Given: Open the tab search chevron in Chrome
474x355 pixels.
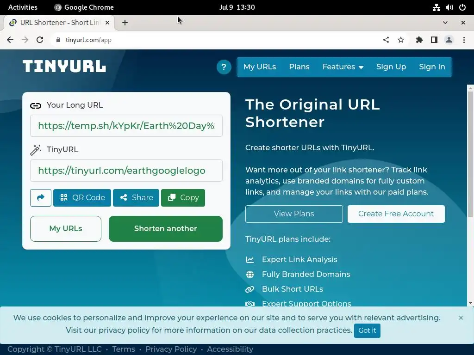Looking at the screenshot, I should tap(445, 23).
